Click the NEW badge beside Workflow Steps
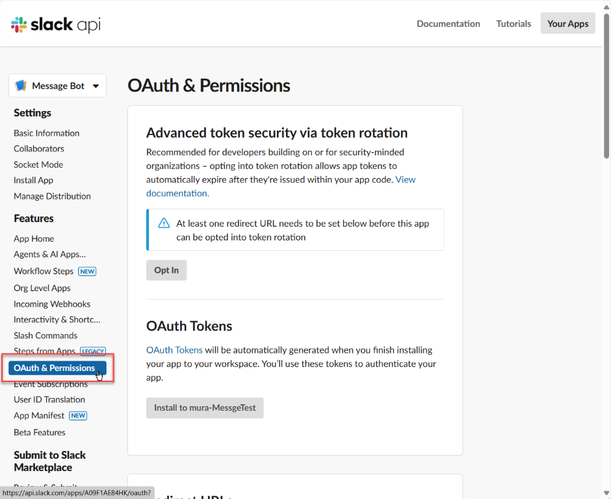Image resolution: width=611 pixels, height=499 pixels. 87,272
